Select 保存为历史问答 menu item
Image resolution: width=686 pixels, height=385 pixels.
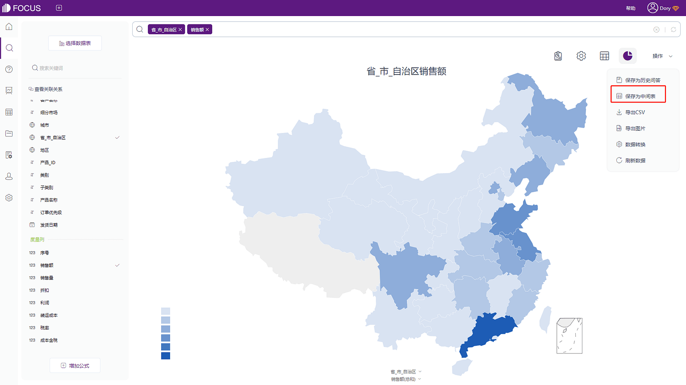(638, 80)
